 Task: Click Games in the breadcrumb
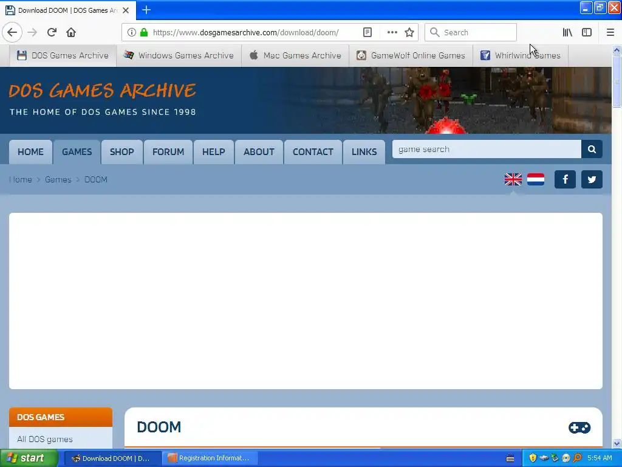pos(58,179)
